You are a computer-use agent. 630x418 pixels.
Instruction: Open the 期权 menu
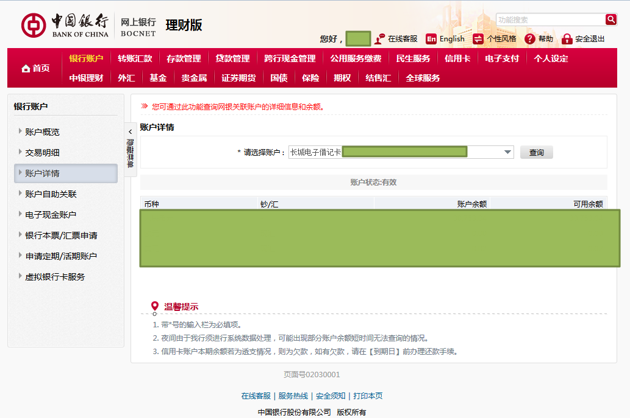click(x=342, y=78)
